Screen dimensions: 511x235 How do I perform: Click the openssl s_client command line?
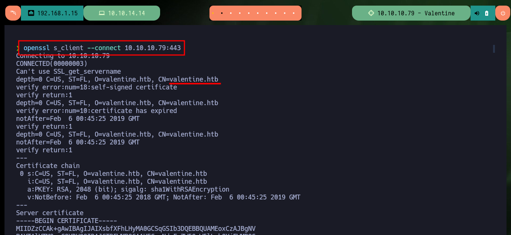tap(102, 48)
